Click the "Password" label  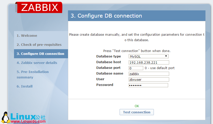tap(105, 85)
